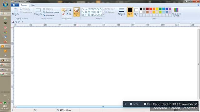The image size is (200, 112).
Task: Choose the yellow color swatch
Action: pyautogui.click(x=157, y=9)
